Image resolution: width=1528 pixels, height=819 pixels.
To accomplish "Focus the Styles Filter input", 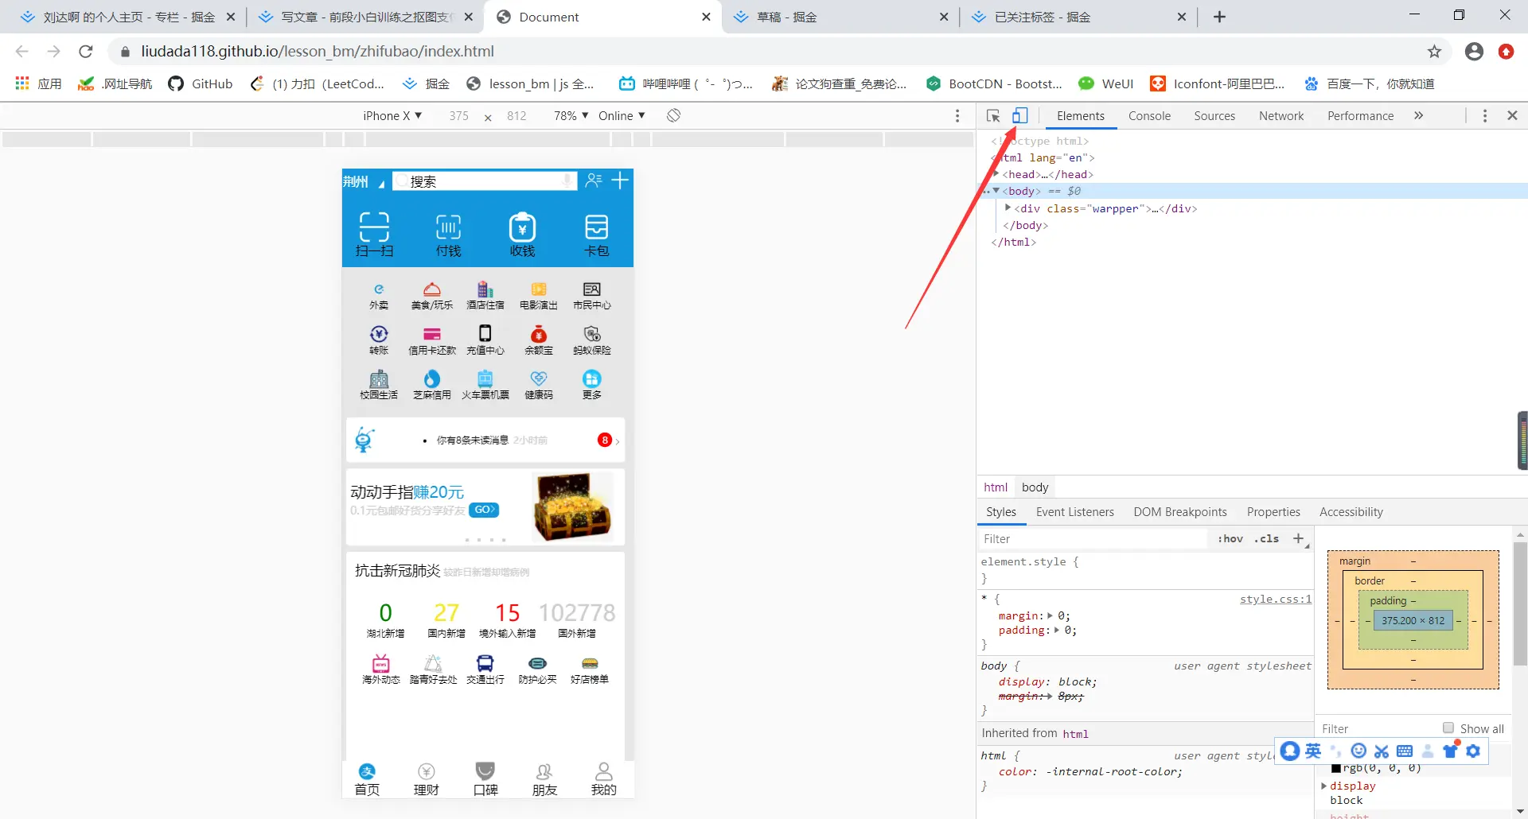I will coord(1093,539).
